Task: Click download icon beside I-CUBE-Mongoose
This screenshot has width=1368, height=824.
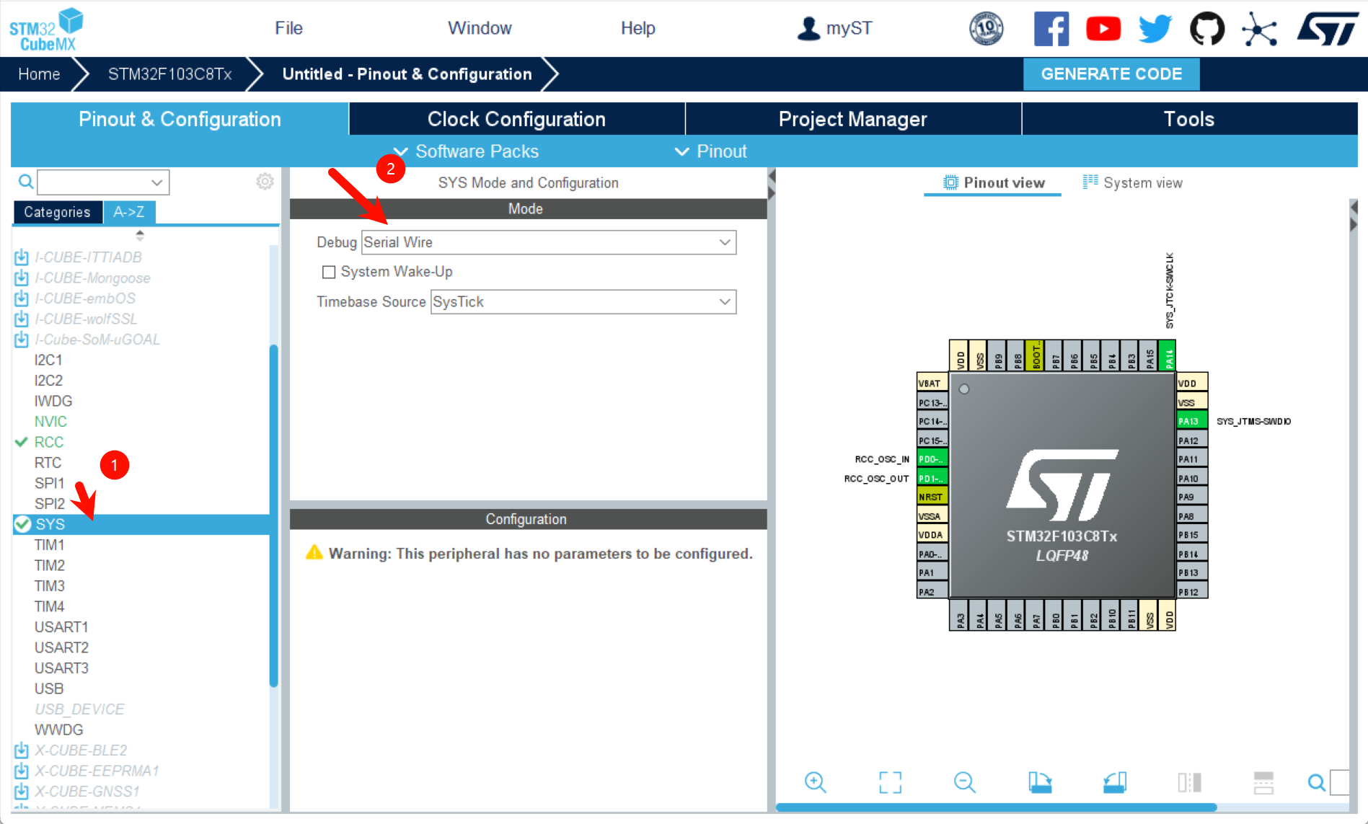Action: [22, 278]
